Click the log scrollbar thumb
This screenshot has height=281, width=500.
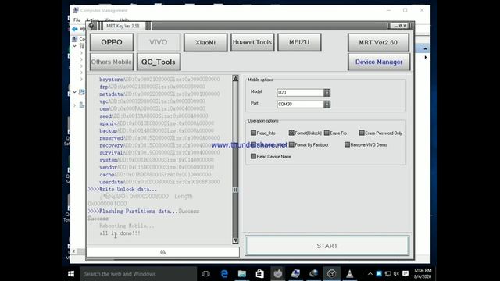[235, 190]
